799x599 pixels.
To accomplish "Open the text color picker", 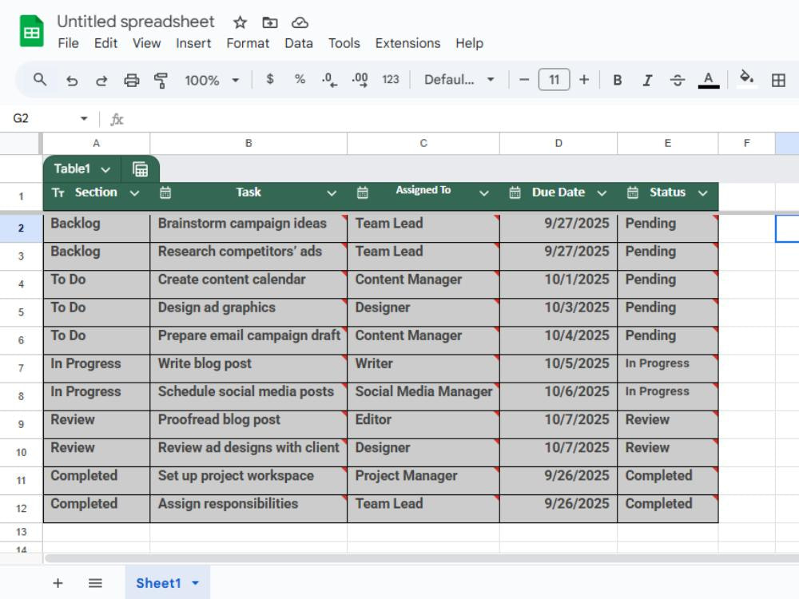I will (708, 79).
